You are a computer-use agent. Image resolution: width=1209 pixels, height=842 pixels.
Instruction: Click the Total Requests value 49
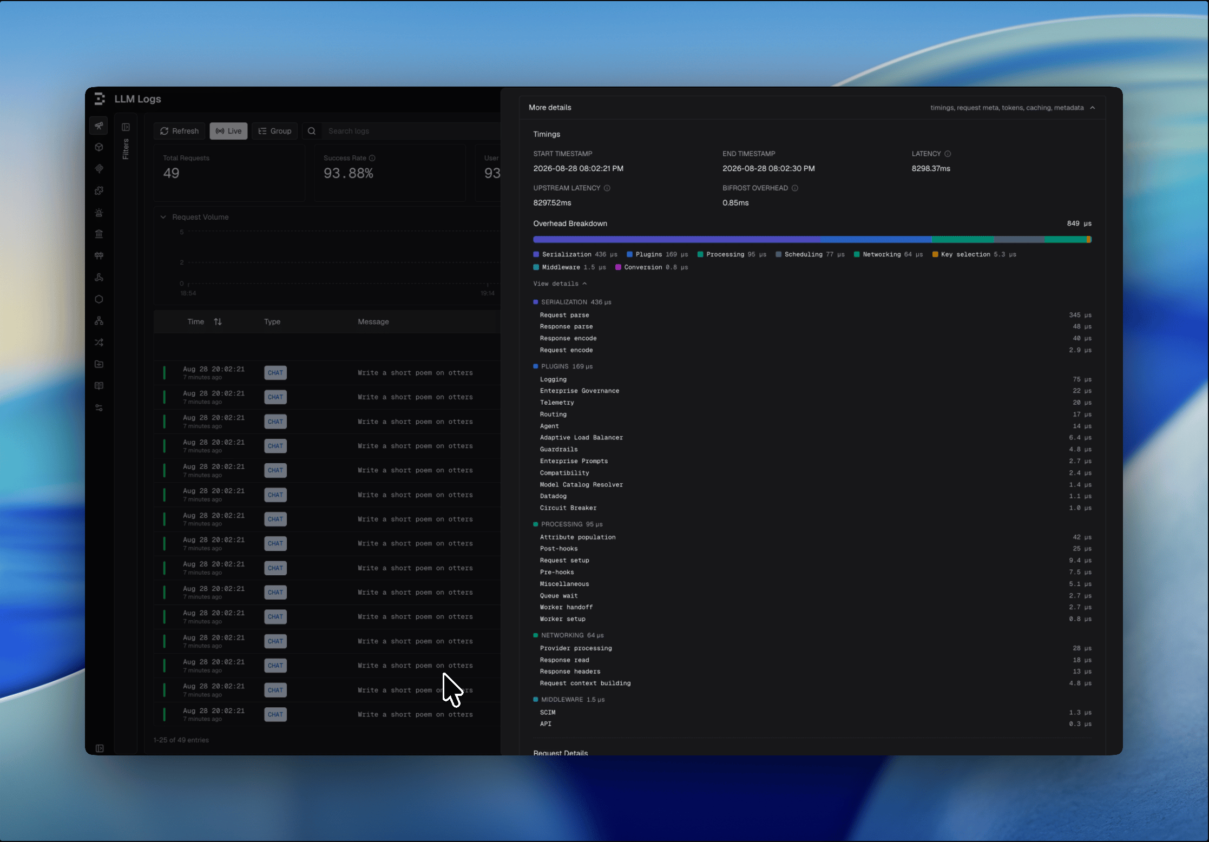[171, 173]
